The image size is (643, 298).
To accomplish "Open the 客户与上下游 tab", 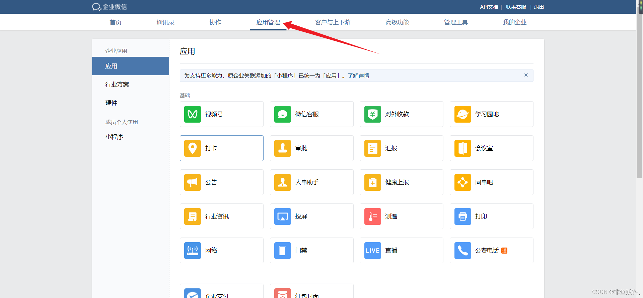I will pos(333,22).
